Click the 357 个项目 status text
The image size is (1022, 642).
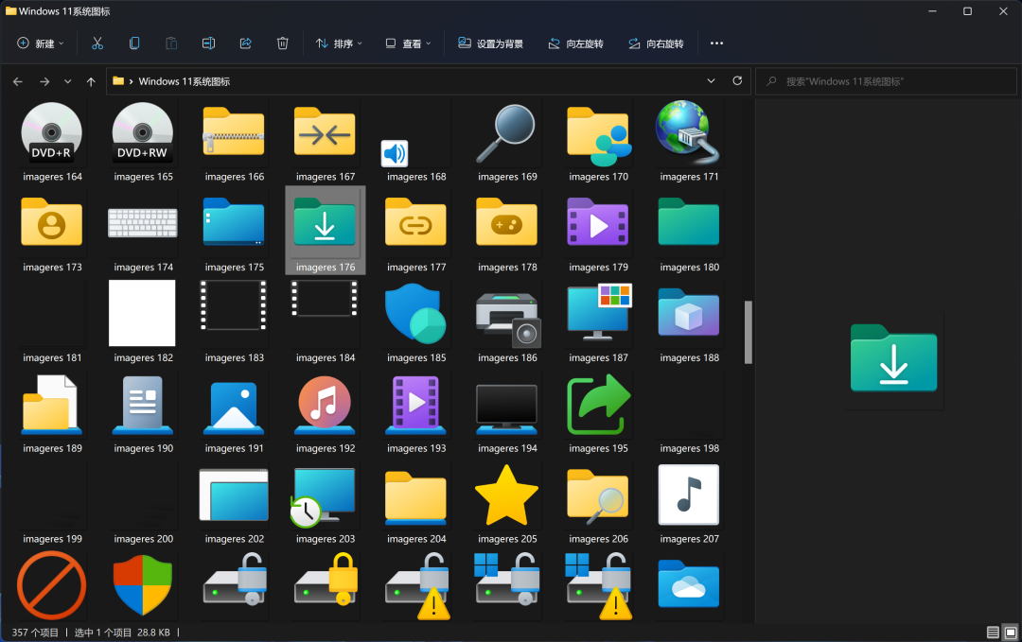pos(35,633)
